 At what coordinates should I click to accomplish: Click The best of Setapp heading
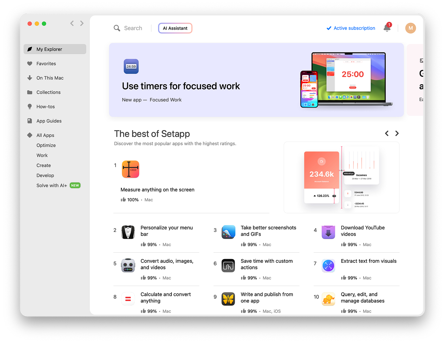point(152,134)
